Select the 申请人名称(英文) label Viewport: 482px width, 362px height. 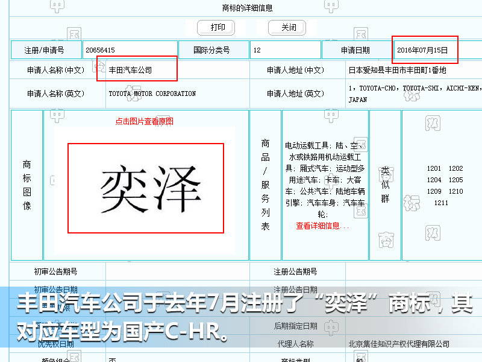pos(55,94)
